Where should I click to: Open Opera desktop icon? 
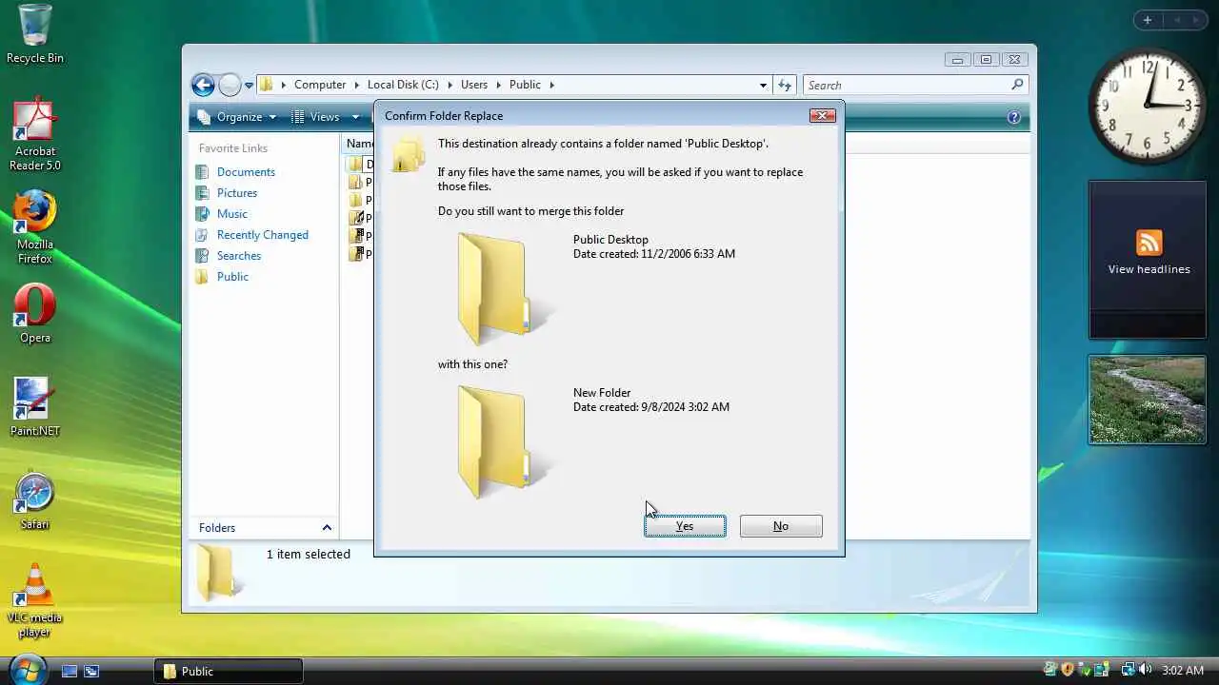pos(35,314)
